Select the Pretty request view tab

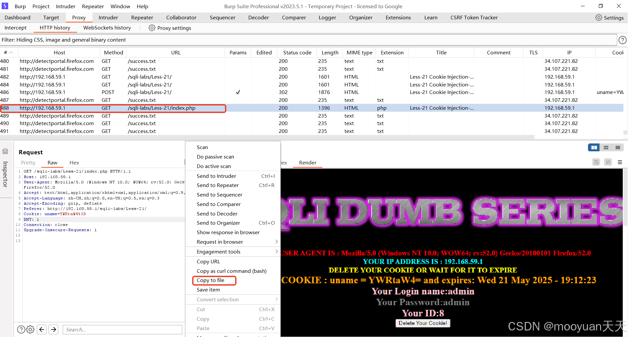pyautogui.click(x=28, y=162)
